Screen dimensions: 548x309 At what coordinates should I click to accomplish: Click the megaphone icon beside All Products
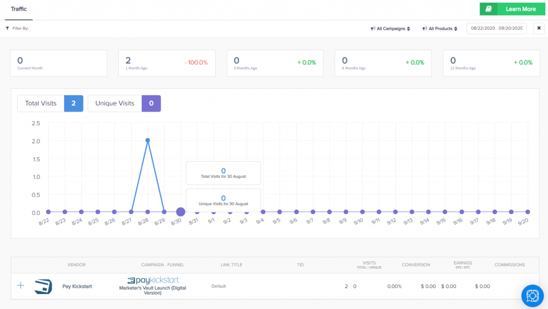(424, 29)
